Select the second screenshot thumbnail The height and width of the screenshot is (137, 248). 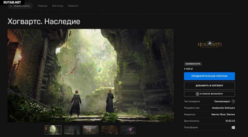tap(72, 130)
